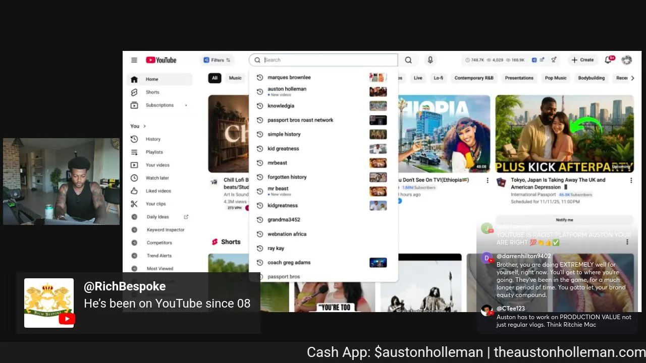
Task: Open the vidIQ Filters toggle button
Action: click(217, 60)
